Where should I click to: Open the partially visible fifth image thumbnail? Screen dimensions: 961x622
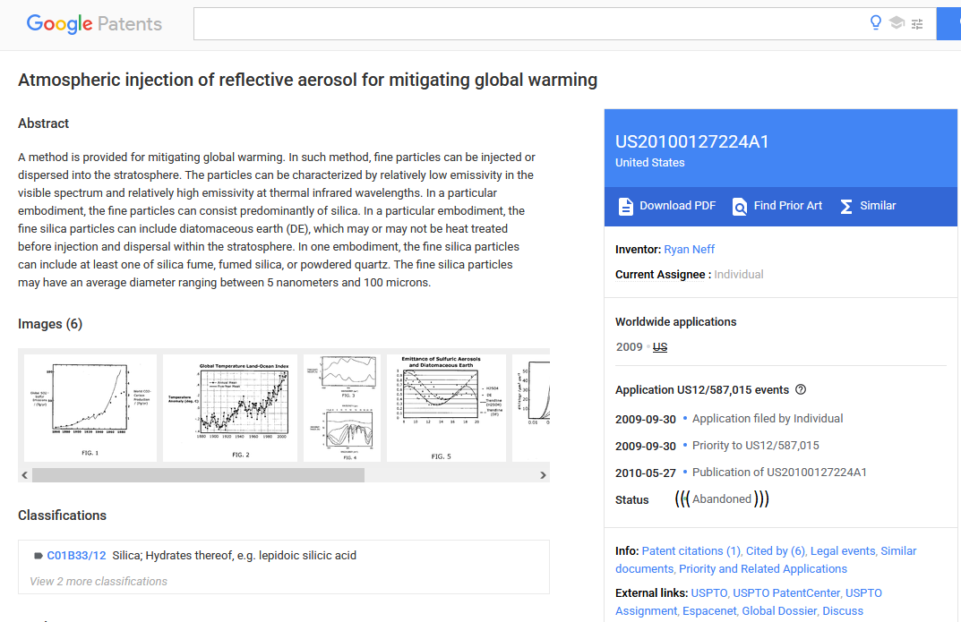[531, 408]
